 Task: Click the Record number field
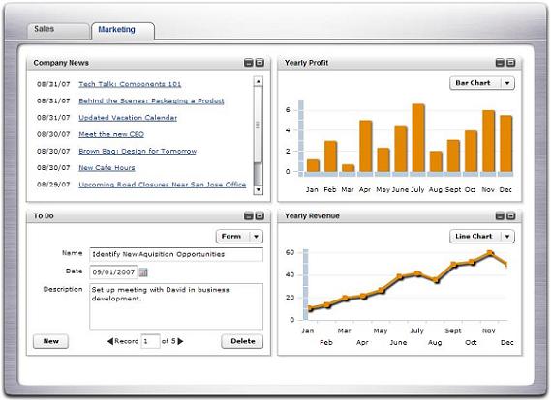pos(150,341)
